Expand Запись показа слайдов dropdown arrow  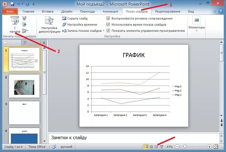click(104, 31)
